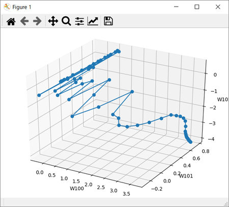
Task: Click the W101 axis label
Action: pyautogui.click(x=186, y=176)
